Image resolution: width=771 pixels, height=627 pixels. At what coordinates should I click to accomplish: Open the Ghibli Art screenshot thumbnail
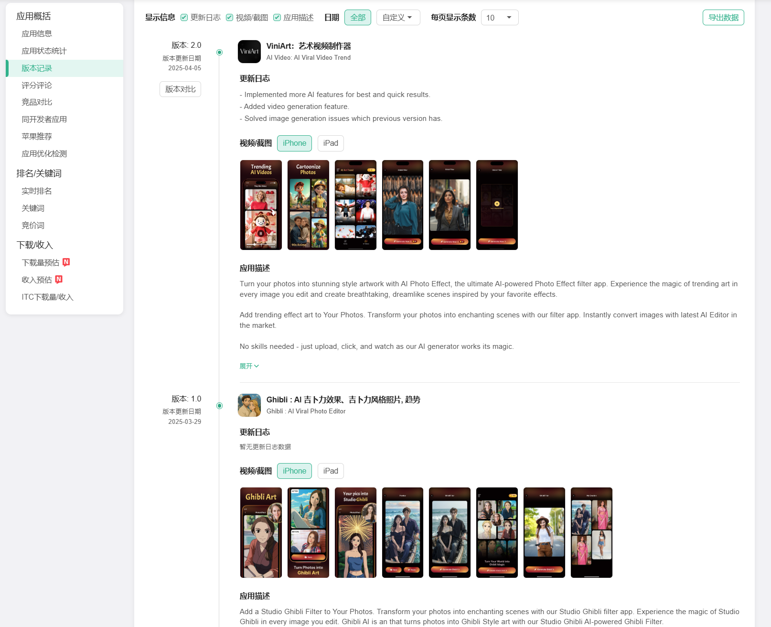click(x=261, y=532)
